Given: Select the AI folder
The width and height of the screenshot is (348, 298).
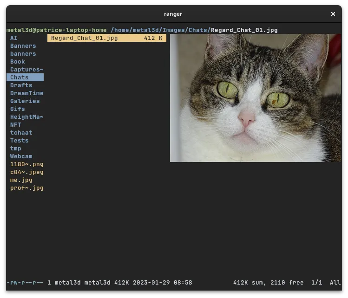Looking at the screenshot, I should [x=14, y=38].
